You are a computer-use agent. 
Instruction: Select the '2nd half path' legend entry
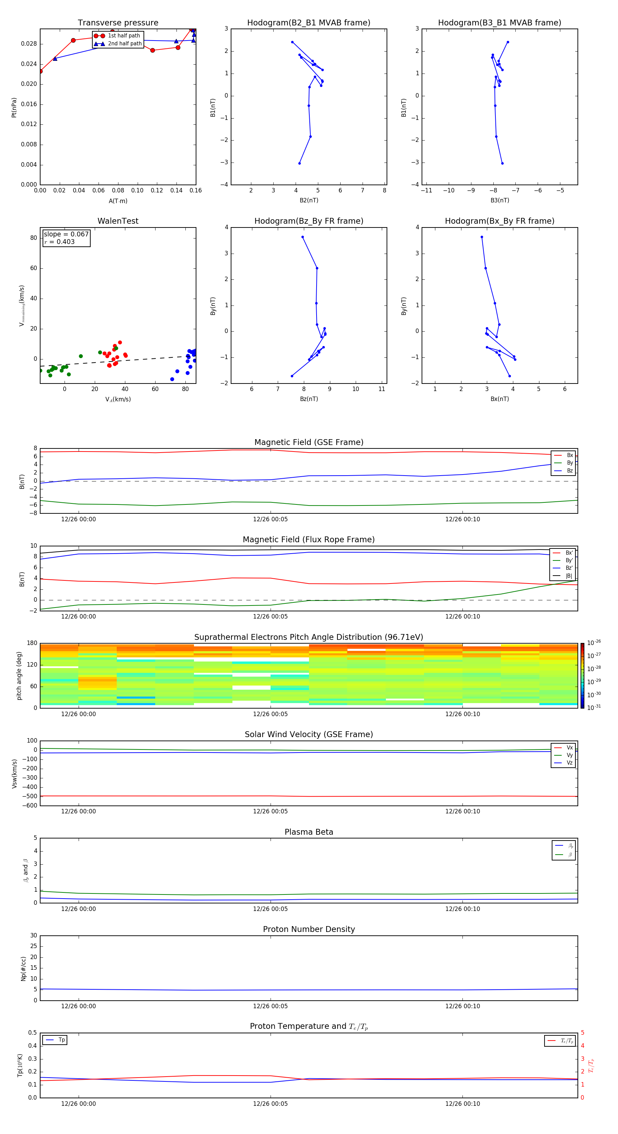pyautogui.click(x=118, y=44)
